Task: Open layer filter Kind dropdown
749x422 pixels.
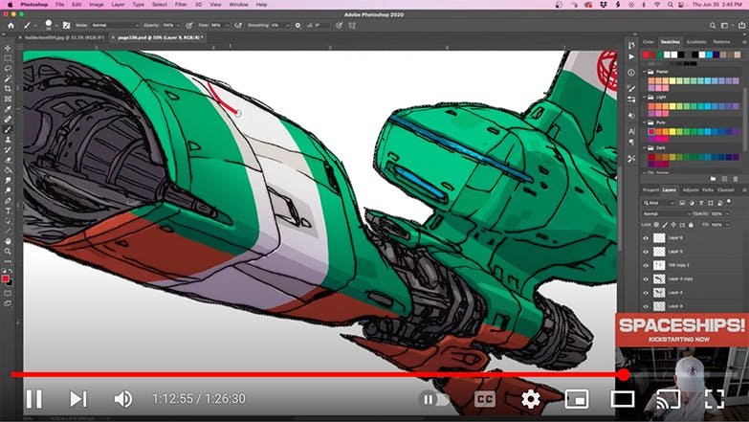Action: coord(659,203)
